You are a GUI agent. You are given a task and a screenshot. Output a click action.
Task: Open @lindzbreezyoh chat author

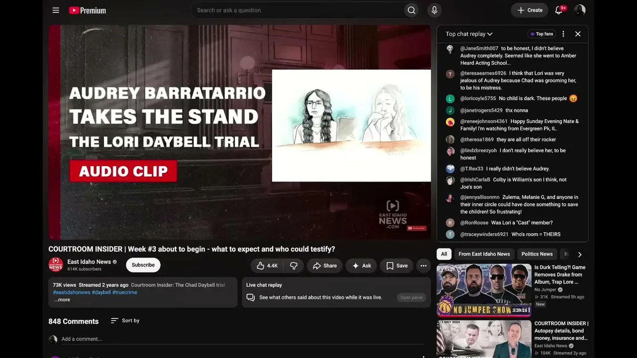(479, 151)
